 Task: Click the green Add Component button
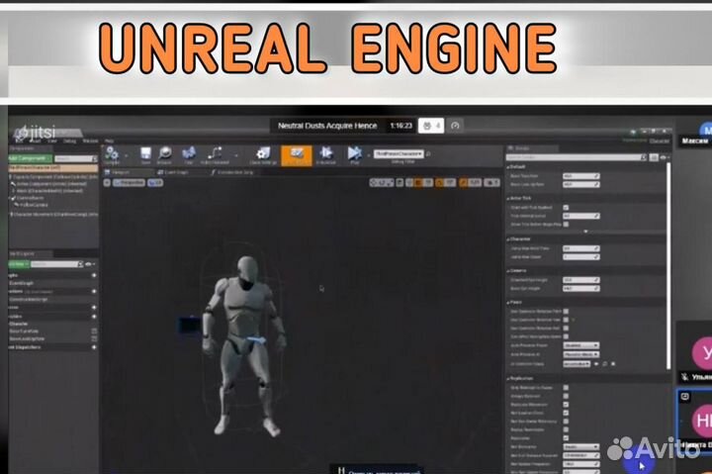[x=30, y=158]
